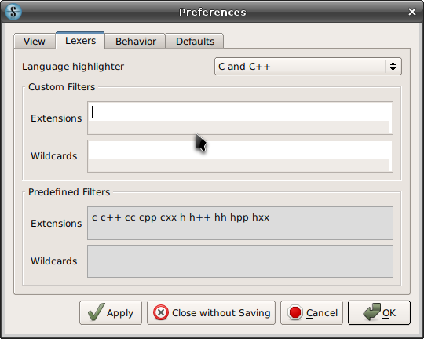Click the red X close-without-saving icon
The height and width of the screenshot is (339, 424).
point(161,312)
